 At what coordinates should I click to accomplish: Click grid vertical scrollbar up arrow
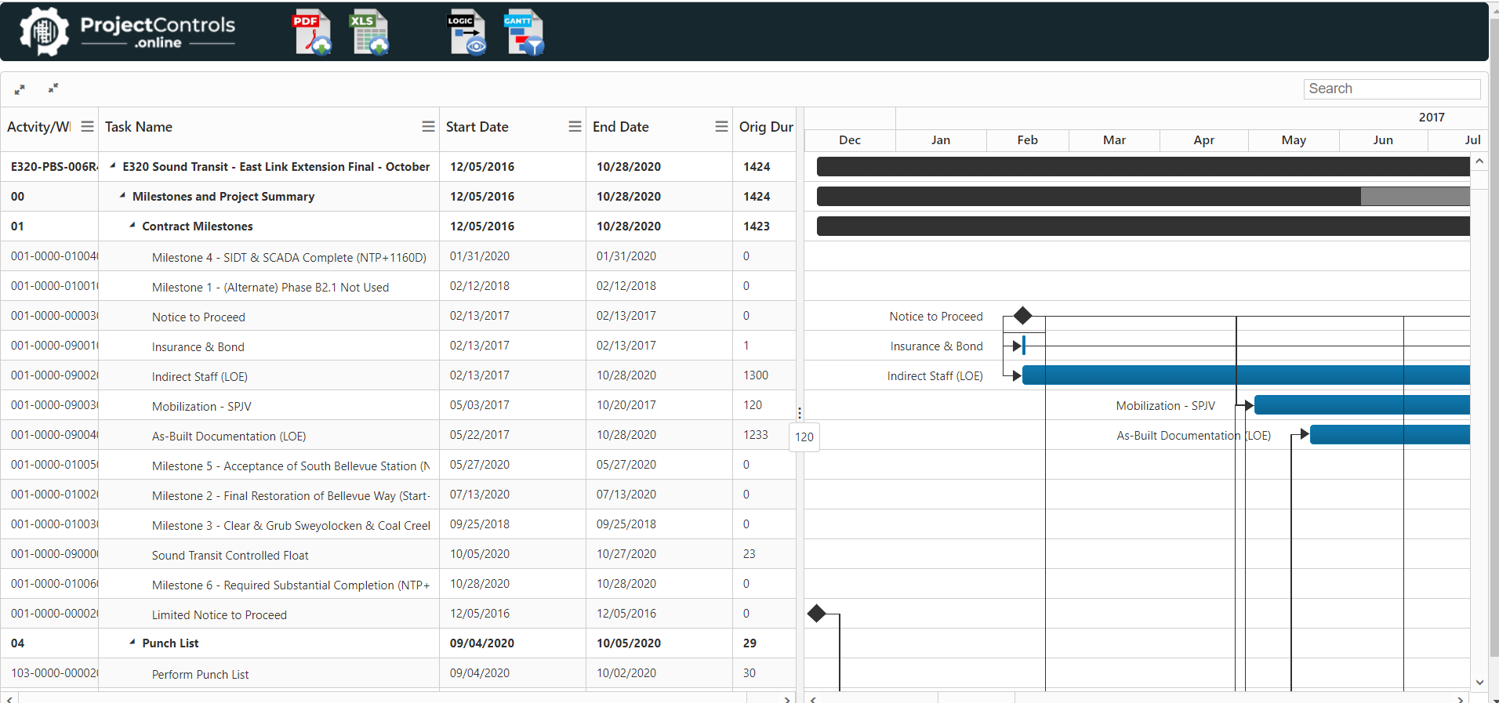point(1479,161)
